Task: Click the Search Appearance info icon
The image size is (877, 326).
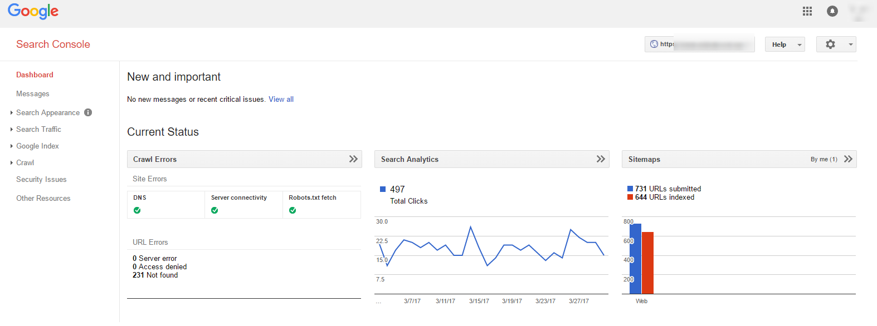Action: point(88,112)
